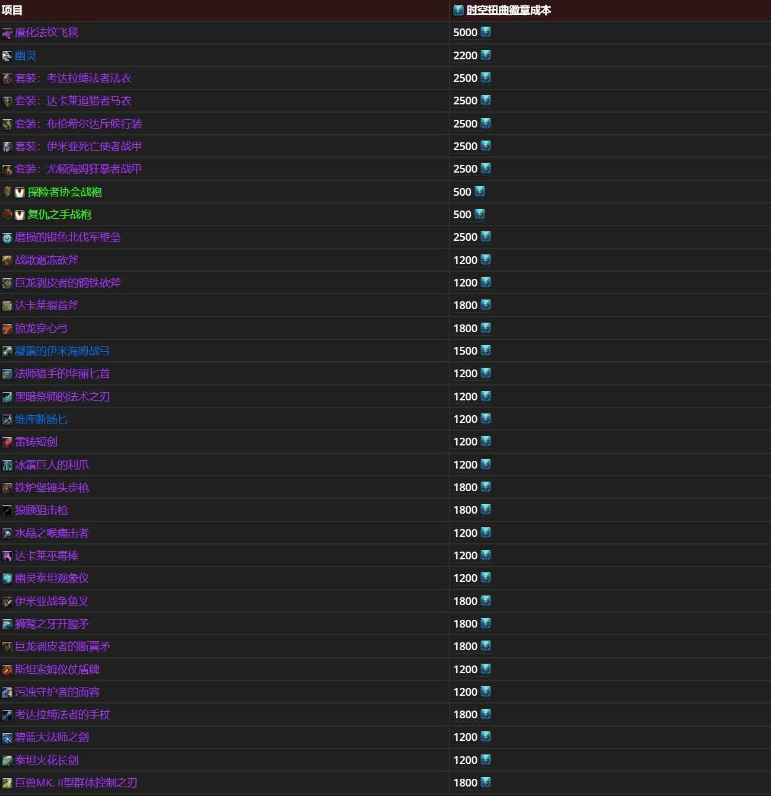
Task: Click icon beside 巨龙剥皮者的断翼矛
Action: 7,647
